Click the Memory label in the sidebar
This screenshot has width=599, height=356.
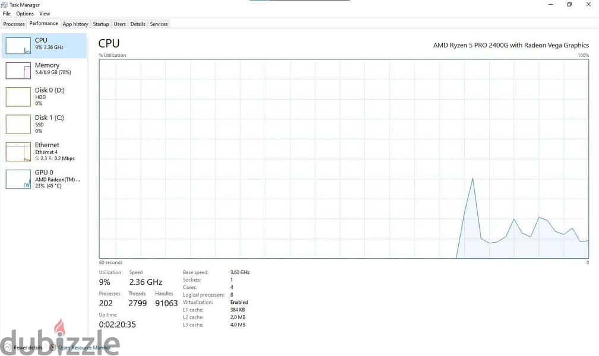click(47, 65)
